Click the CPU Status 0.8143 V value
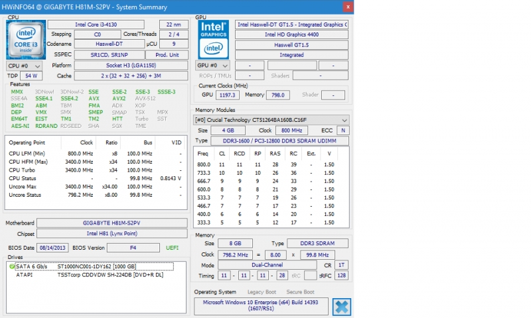This screenshot has width=531, height=318. tap(171, 178)
